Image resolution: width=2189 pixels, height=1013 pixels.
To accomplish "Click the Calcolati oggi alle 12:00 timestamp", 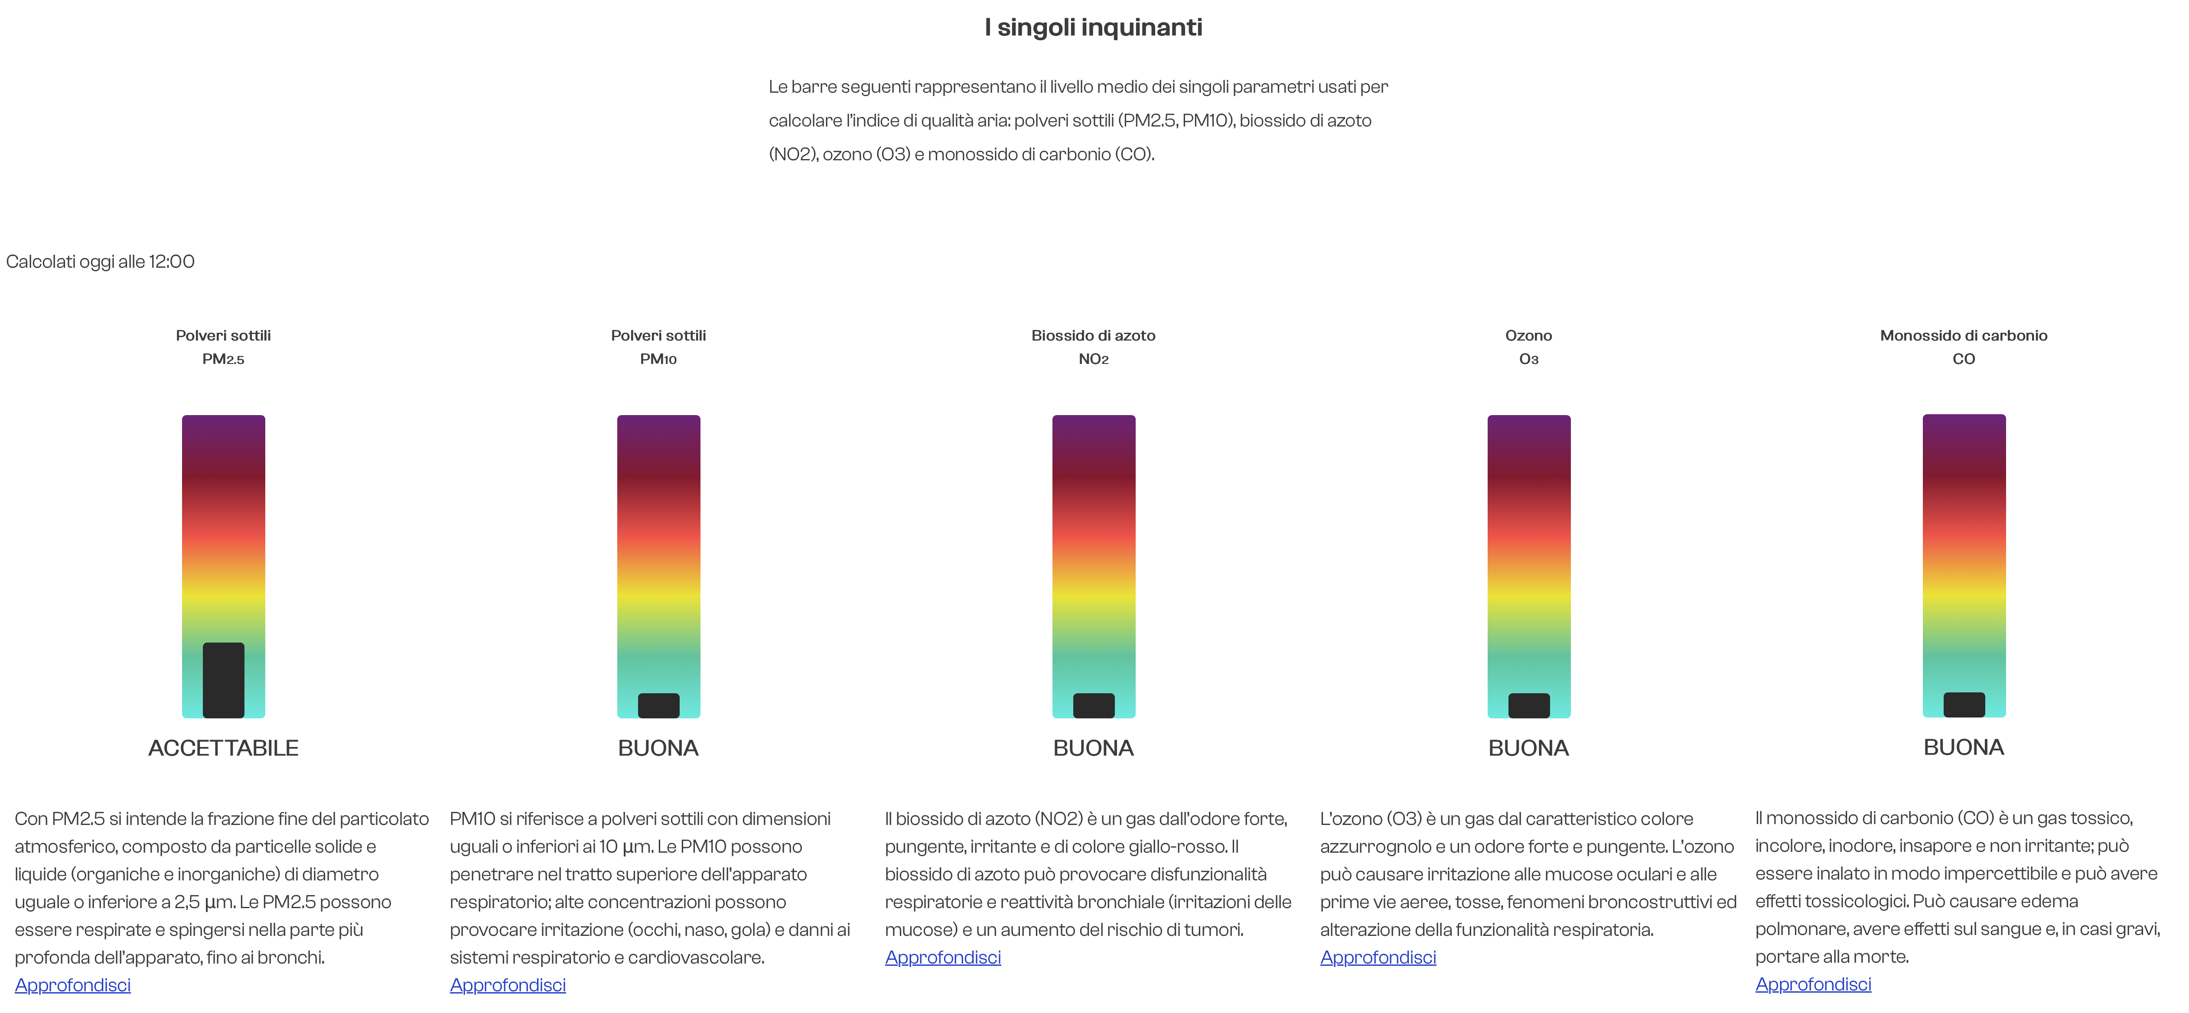I will 99,262.
